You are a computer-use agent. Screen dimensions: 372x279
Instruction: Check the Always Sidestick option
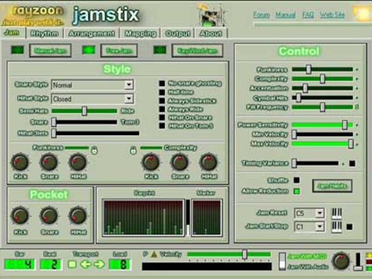tap(162, 101)
